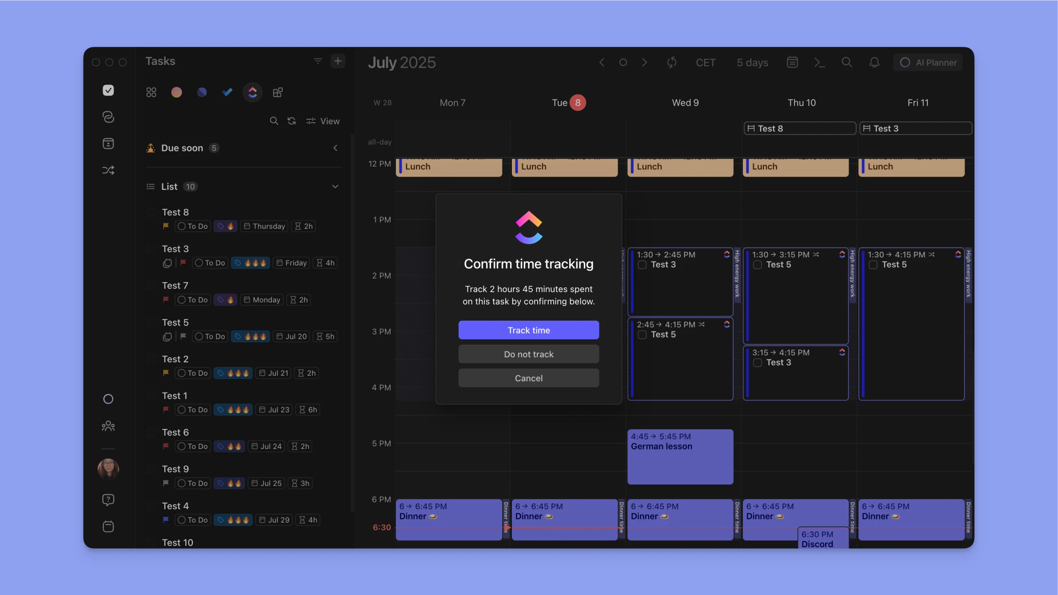The width and height of the screenshot is (1058, 595).
Task: Tick the Test 8 task checkbox in list
Action: (151, 212)
